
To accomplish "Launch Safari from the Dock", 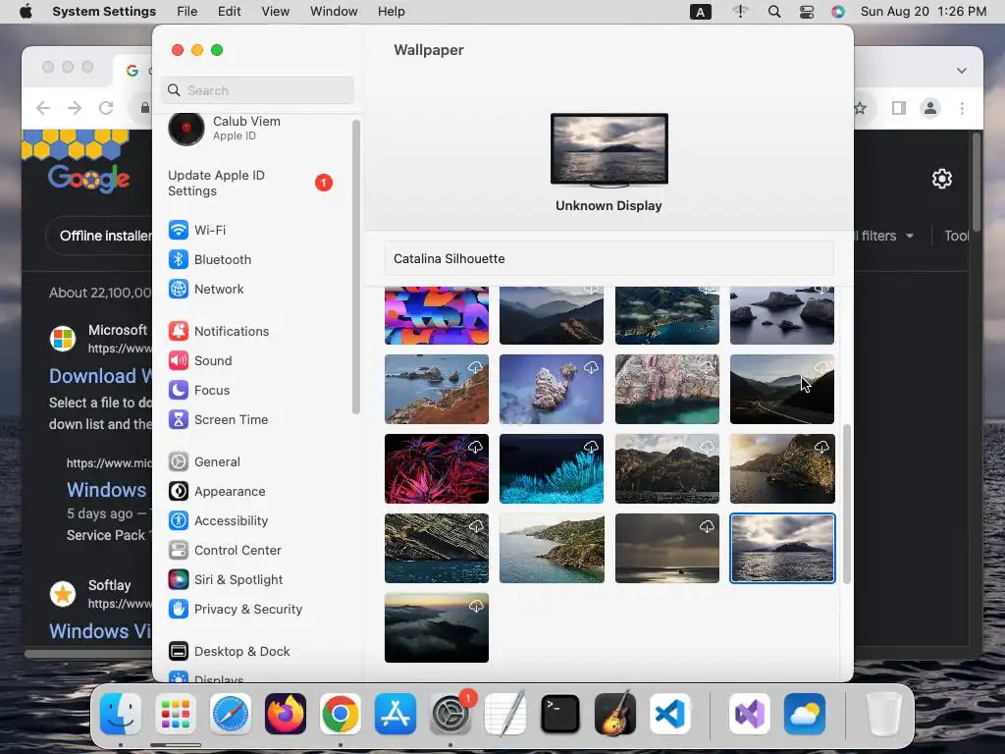I will pos(230,714).
